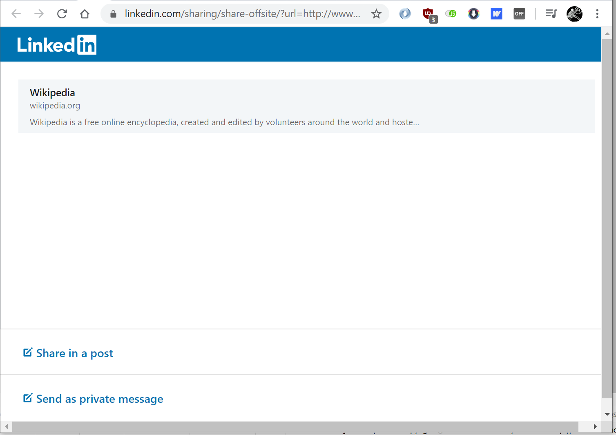View site info via the padlock icon
The width and height of the screenshot is (616, 435).
coord(114,14)
